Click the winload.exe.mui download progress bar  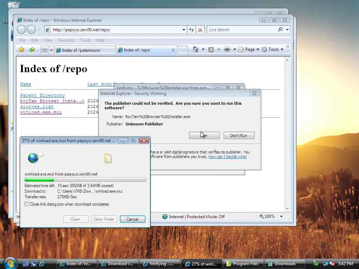click(x=85, y=180)
